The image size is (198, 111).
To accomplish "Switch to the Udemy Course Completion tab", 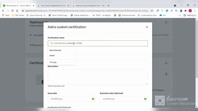I will (x=88, y=6).
